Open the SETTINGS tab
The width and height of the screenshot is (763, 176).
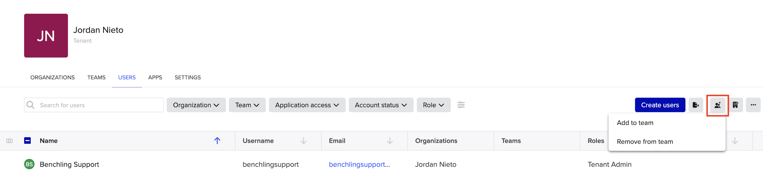(x=187, y=77)
